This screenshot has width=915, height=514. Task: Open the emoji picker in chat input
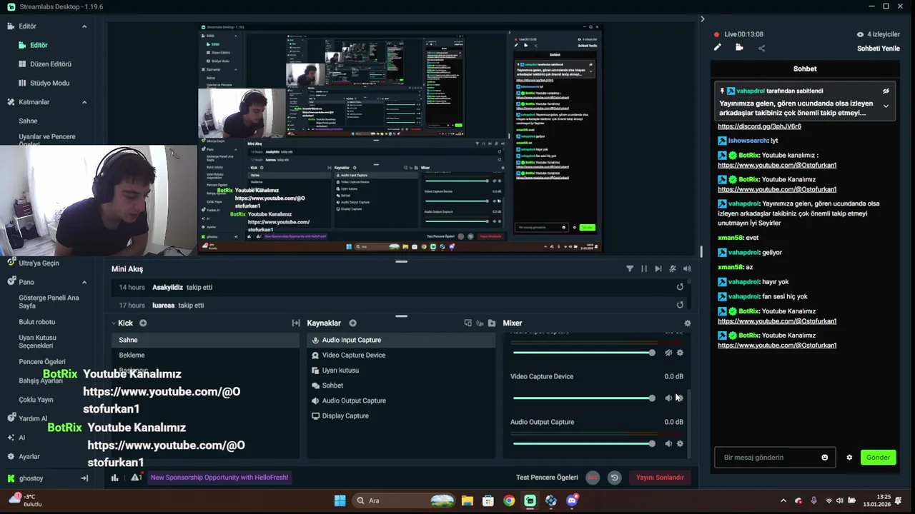824,458
